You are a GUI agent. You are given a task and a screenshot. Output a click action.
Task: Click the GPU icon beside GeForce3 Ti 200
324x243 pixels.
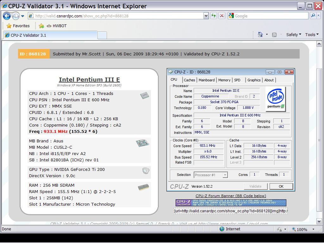coord(146,171)
